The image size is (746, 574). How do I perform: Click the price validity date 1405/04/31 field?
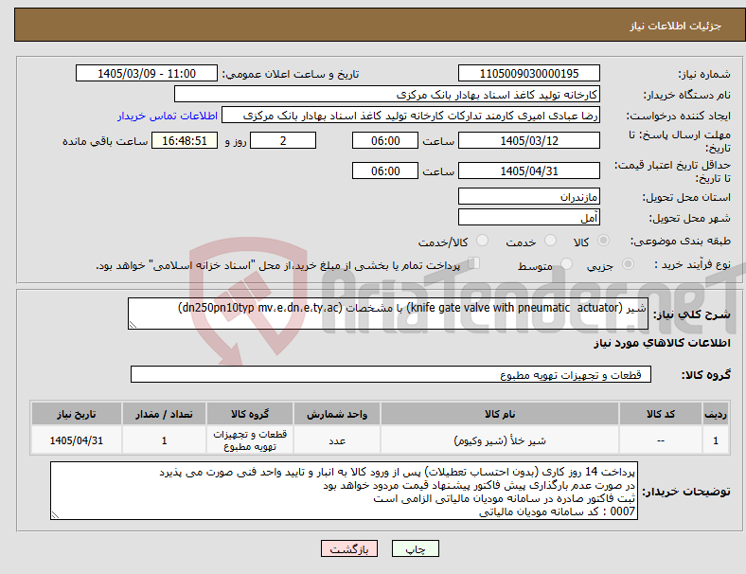[x=528, y=170]
